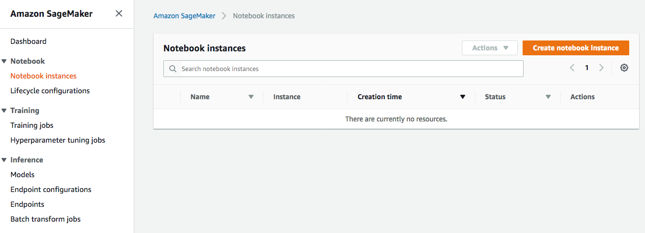Click the Status header text
The height and width of the screenshot is (233, 645).
coord(495,97)
